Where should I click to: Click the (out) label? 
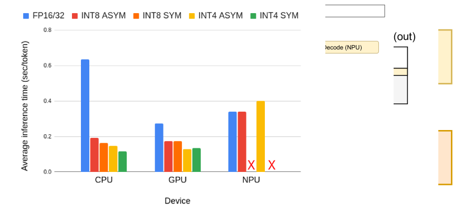click(404, 37)
